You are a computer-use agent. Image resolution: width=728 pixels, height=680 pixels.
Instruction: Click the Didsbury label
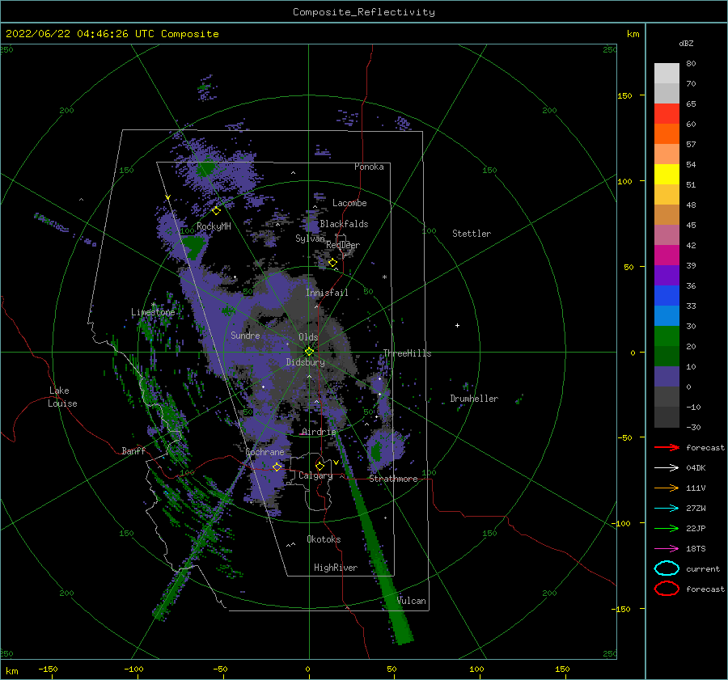point(305,362)
